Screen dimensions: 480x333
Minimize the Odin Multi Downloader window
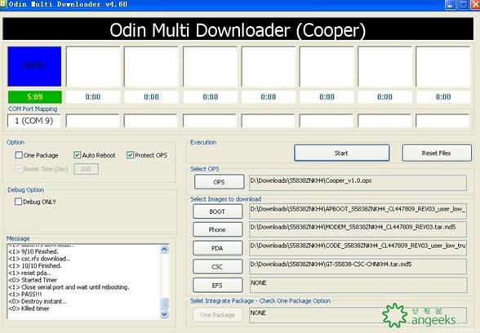450,5
